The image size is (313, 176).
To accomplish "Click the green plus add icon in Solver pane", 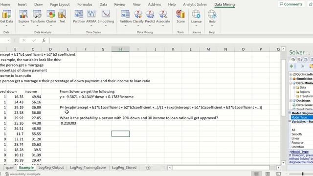I will (291, 66).
